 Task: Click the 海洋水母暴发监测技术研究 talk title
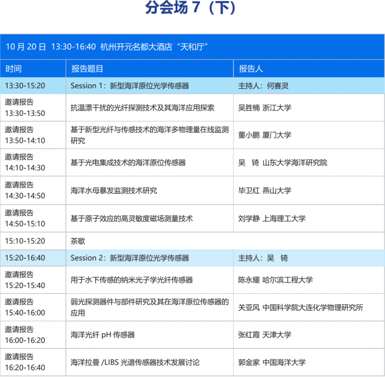114,190
